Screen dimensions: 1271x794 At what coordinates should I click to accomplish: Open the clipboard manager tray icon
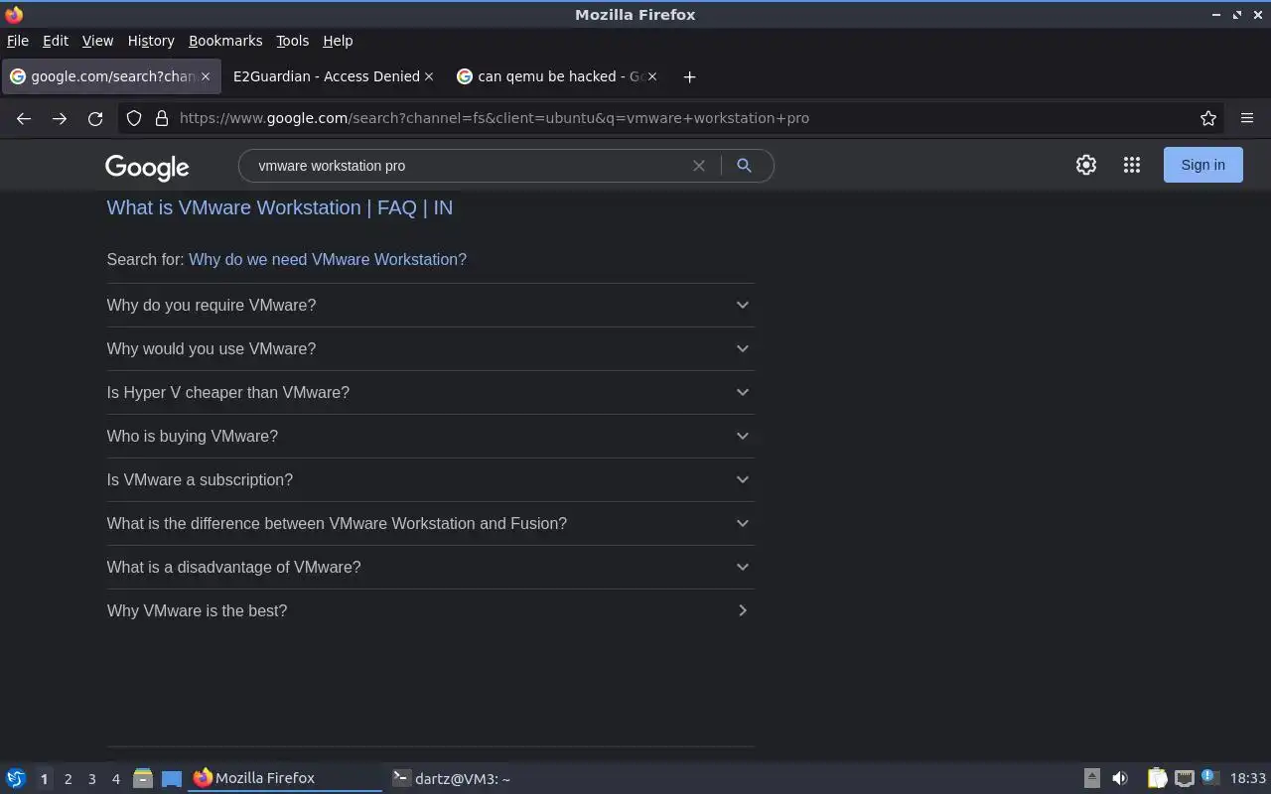(1157, 778)
